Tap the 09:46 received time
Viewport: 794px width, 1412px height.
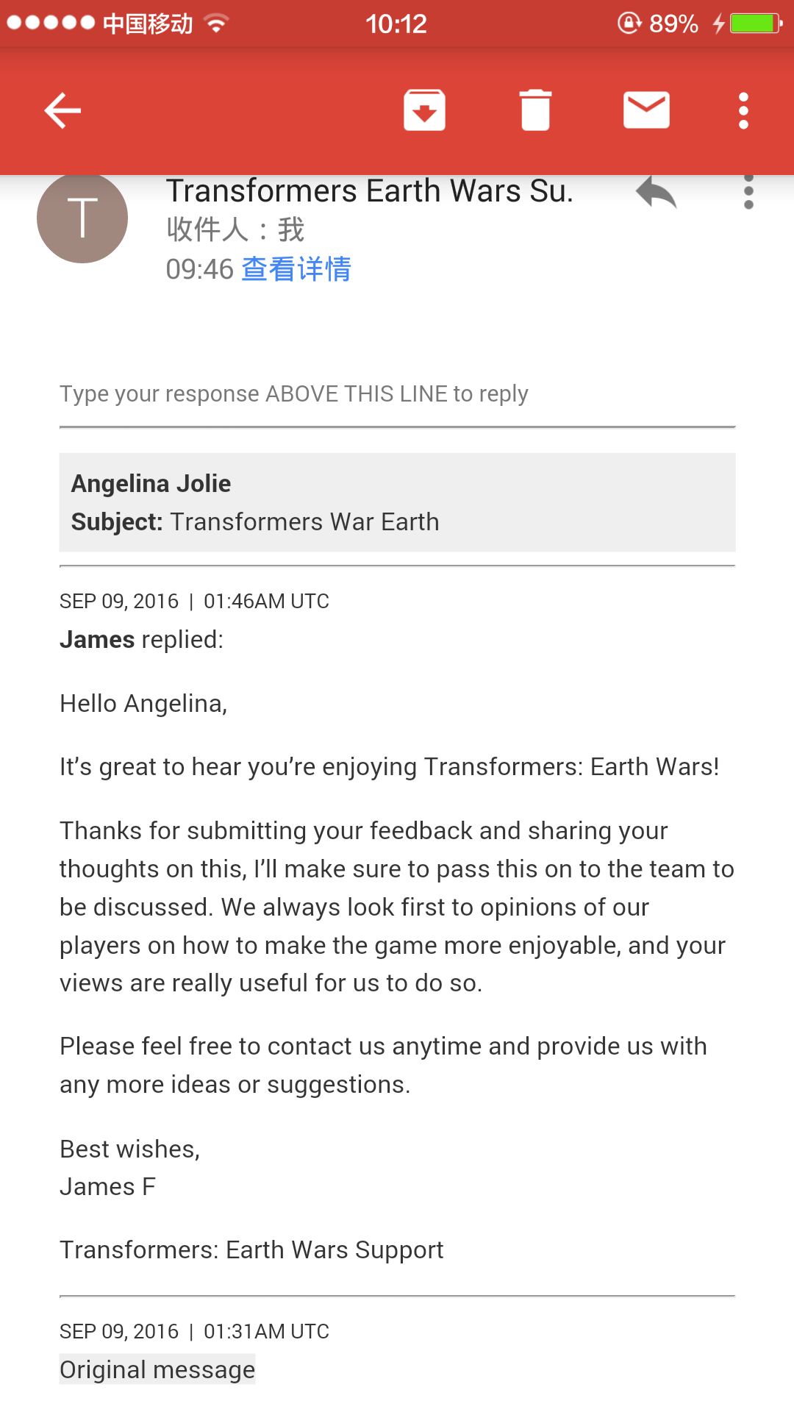pyautogui.click(x=199, y=269)
